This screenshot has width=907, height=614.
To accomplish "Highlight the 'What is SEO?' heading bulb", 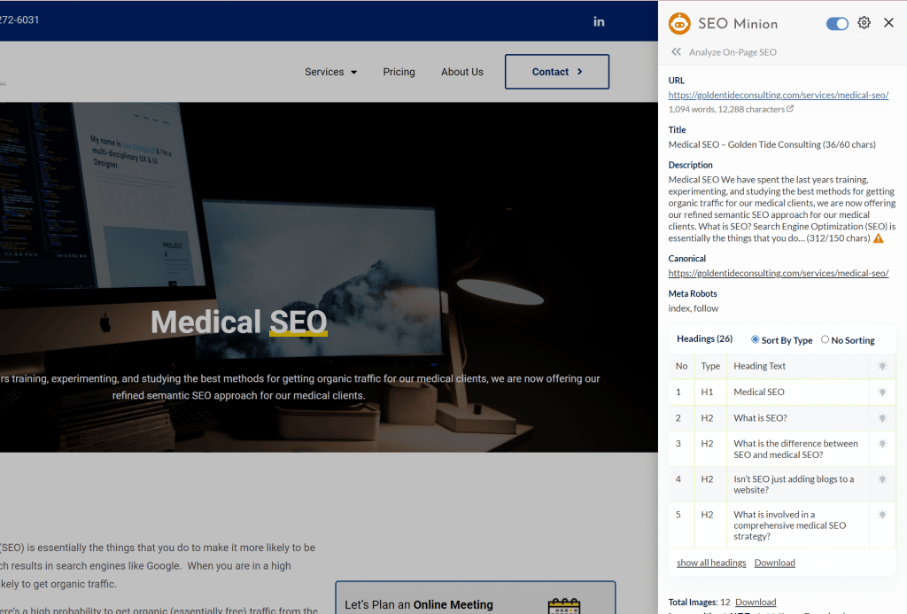I will 882,418.
